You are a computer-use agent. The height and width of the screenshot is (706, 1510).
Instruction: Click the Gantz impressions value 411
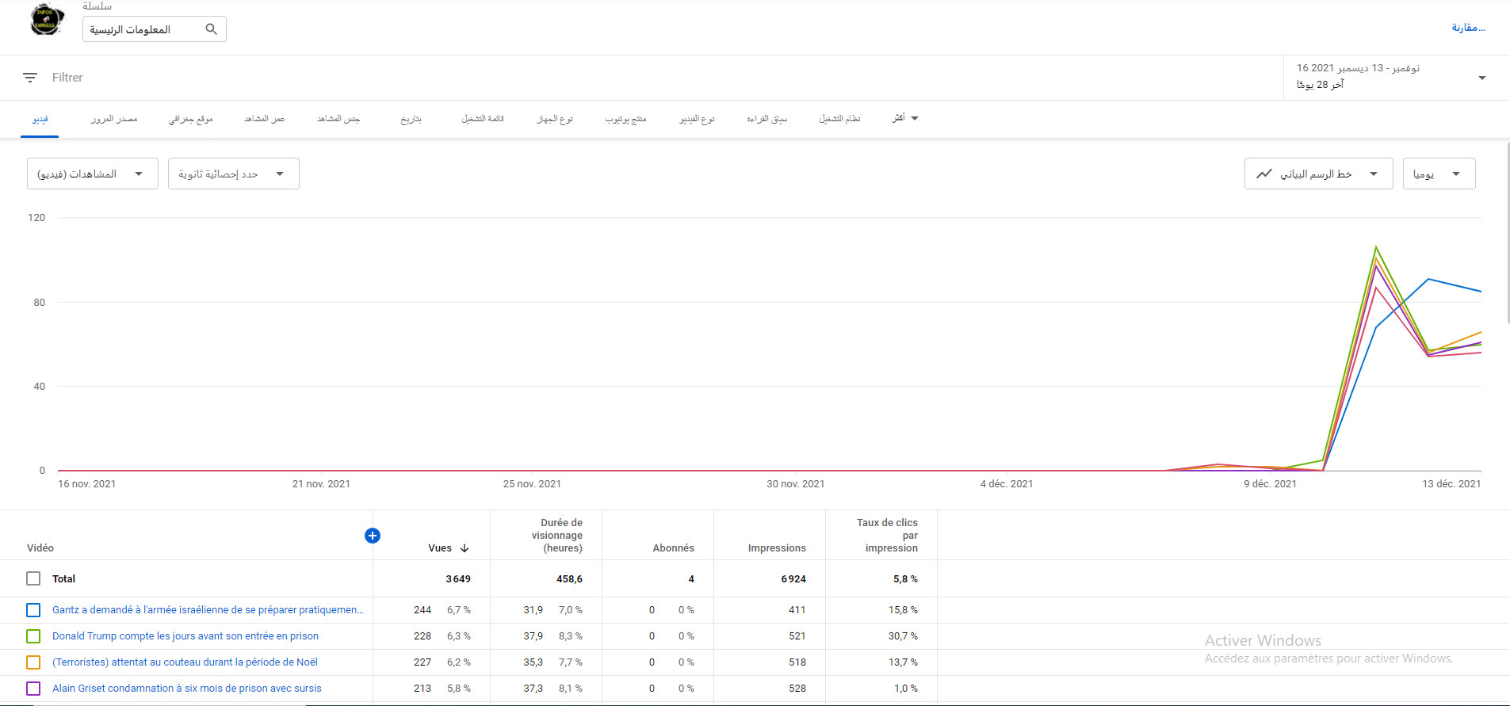click(x=797, y=610)
